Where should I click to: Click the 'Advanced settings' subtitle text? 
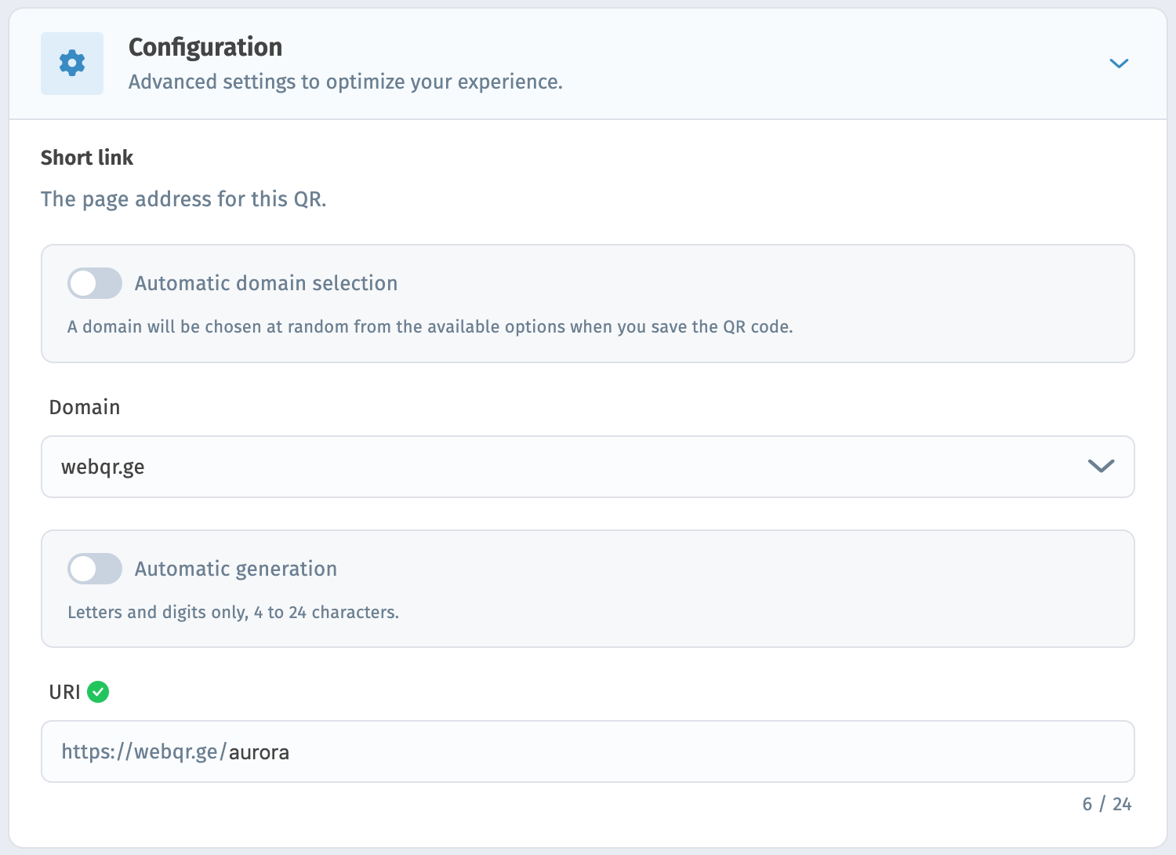(346, 82)
